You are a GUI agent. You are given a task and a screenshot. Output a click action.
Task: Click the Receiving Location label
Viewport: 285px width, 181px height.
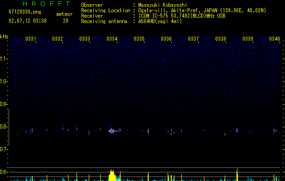106,10
